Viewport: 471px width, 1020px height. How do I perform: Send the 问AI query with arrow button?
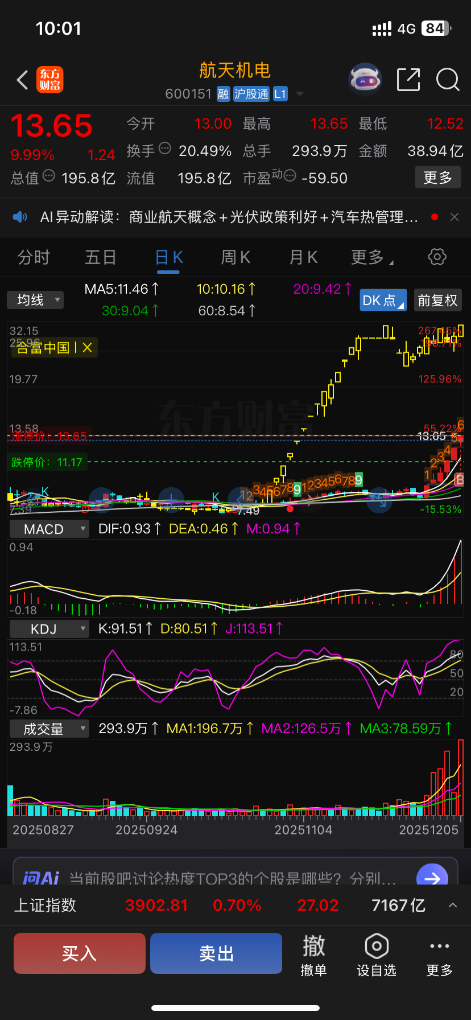(x=432, y=875)
